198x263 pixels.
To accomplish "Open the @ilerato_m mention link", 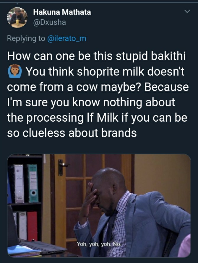I will click(x=67, y=38).
